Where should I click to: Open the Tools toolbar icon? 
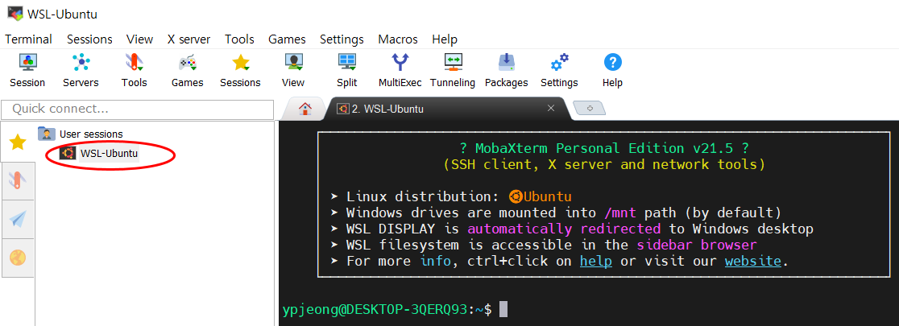(x=135, y=71)
